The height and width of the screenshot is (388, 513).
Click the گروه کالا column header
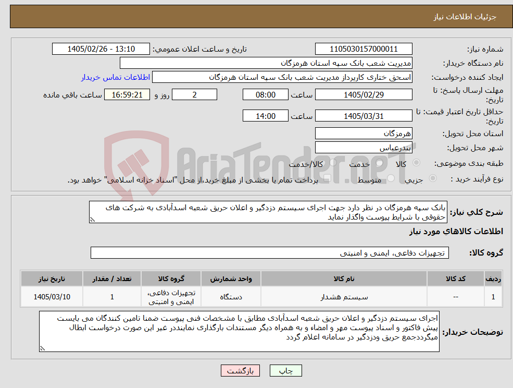click(x=171, y=279)
